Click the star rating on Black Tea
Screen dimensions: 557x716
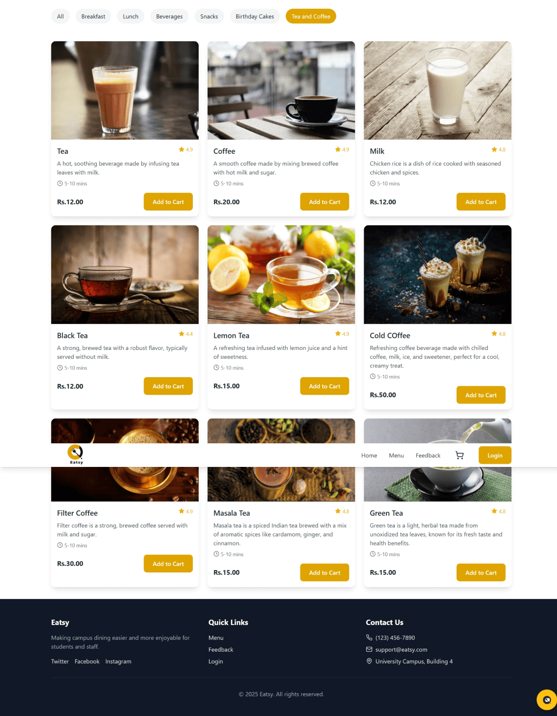click(x=186, y=334)
